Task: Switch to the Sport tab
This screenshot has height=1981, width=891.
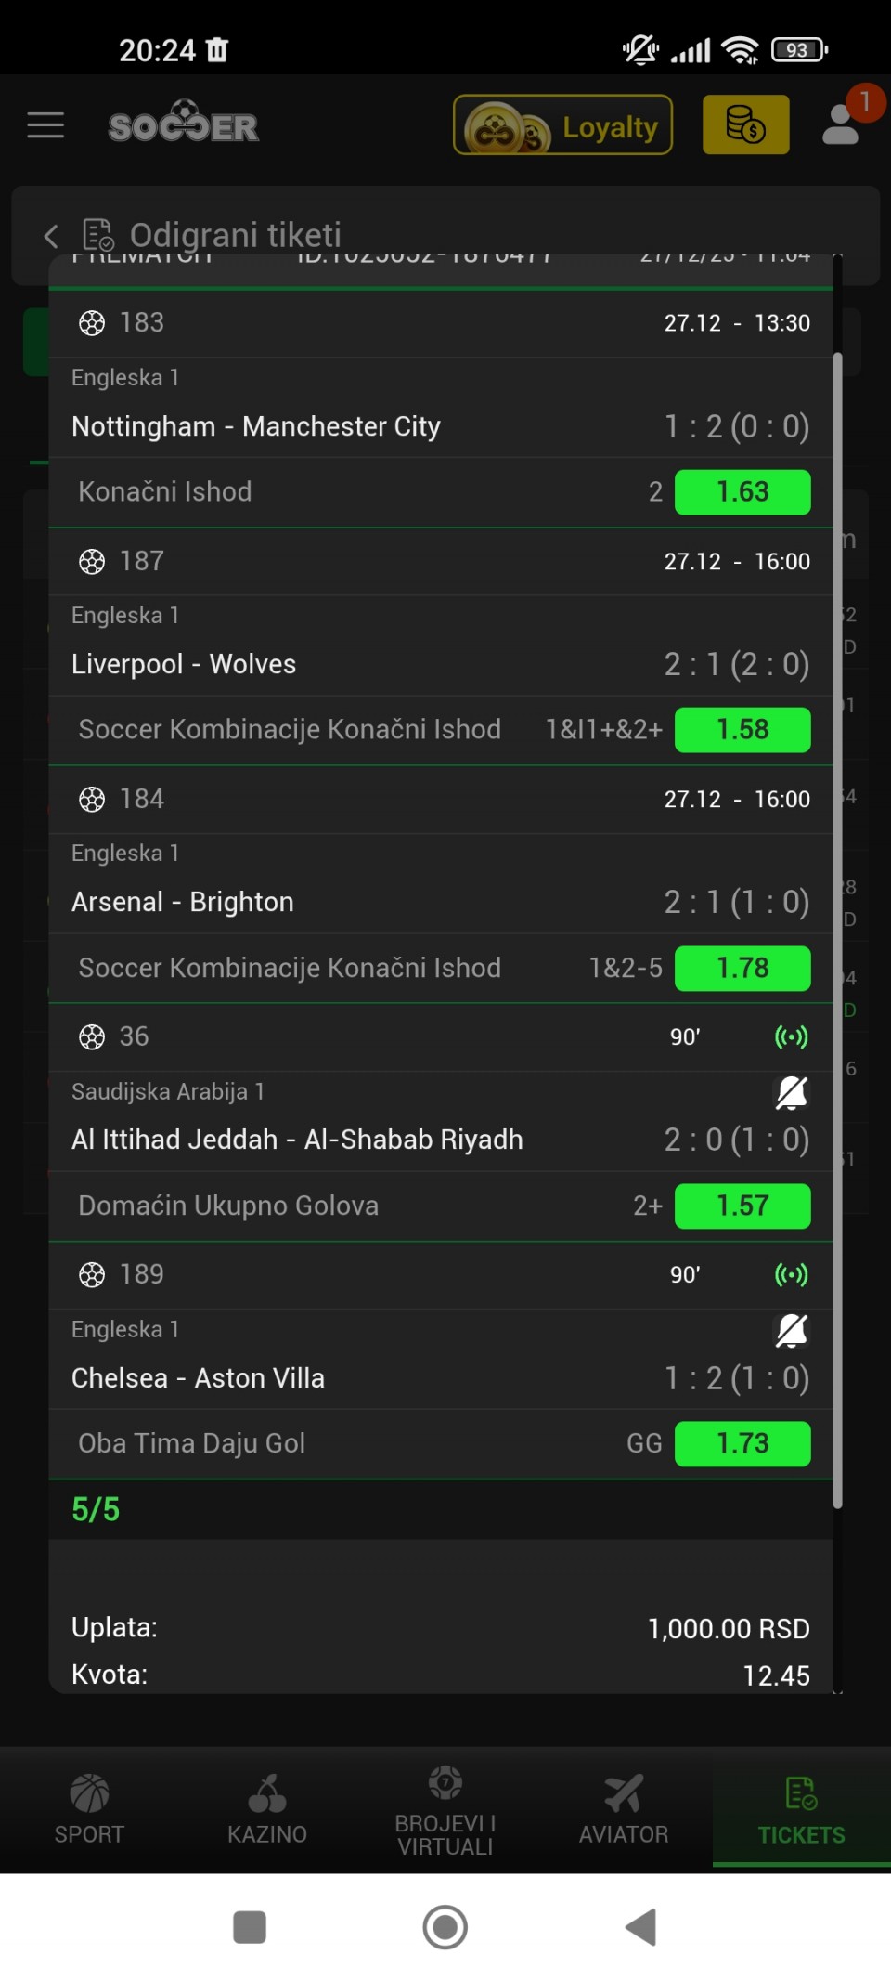Action: coord(89,1808)
